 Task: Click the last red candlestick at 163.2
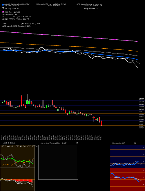(x=101, y=123)
